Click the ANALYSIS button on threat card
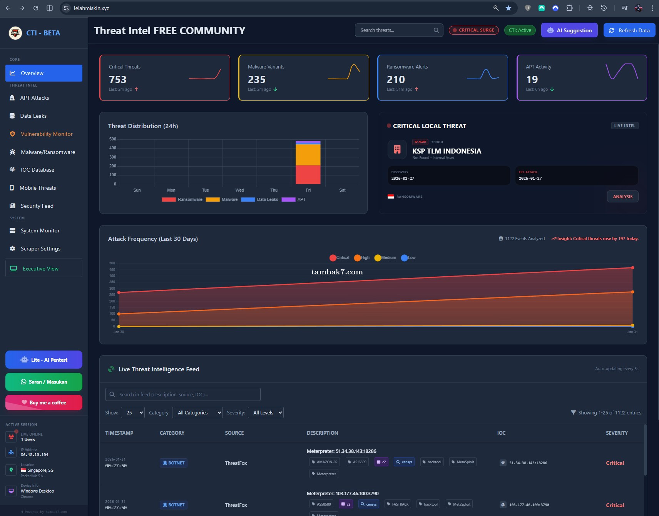659x516 pixels. point(622,197)
